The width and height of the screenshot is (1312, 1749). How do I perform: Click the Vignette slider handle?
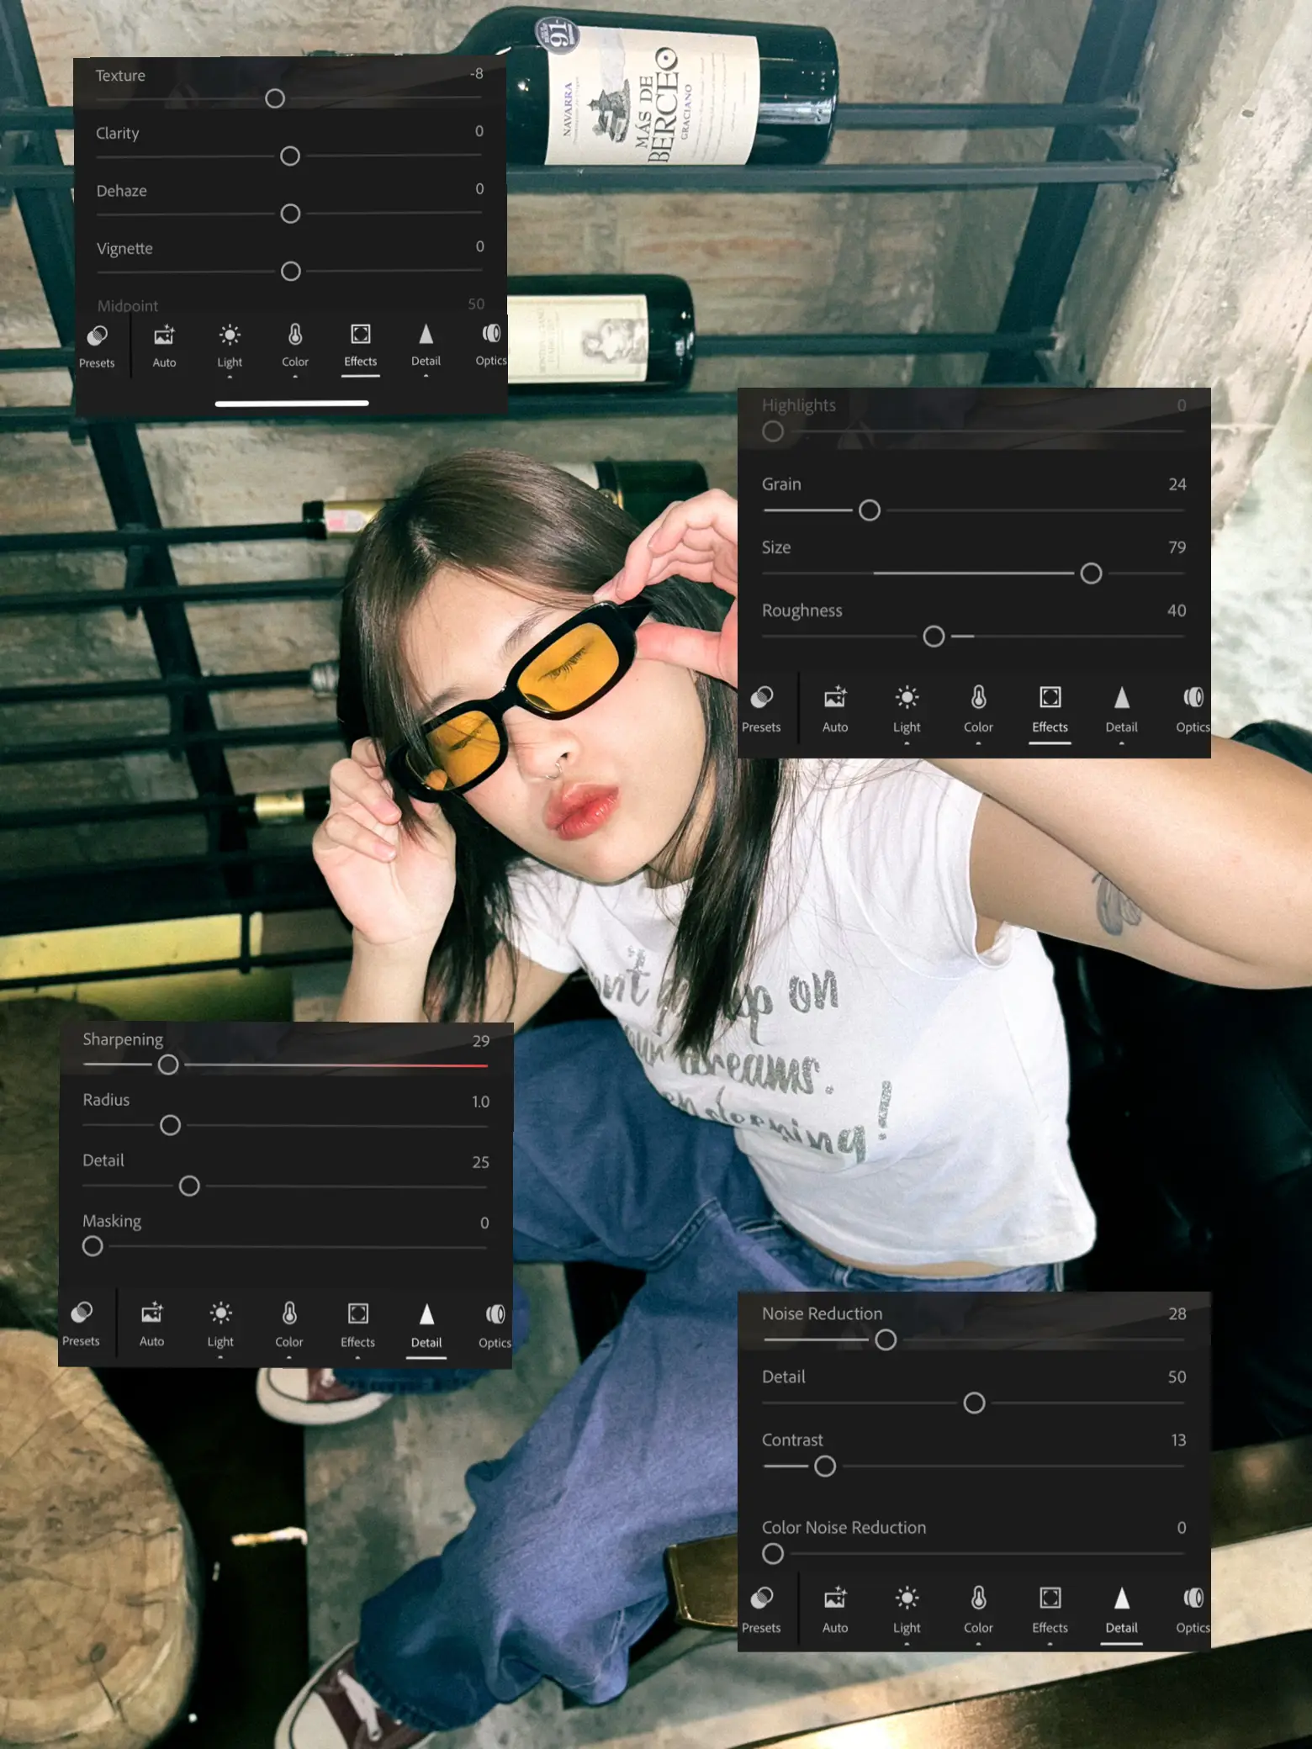pos(290,272)
